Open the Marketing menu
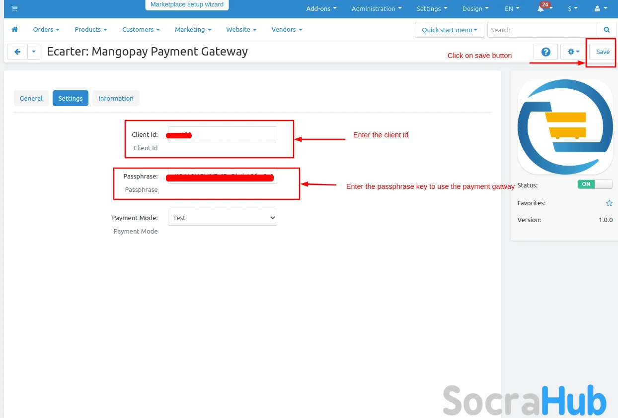618x418 pixels. 193,30
